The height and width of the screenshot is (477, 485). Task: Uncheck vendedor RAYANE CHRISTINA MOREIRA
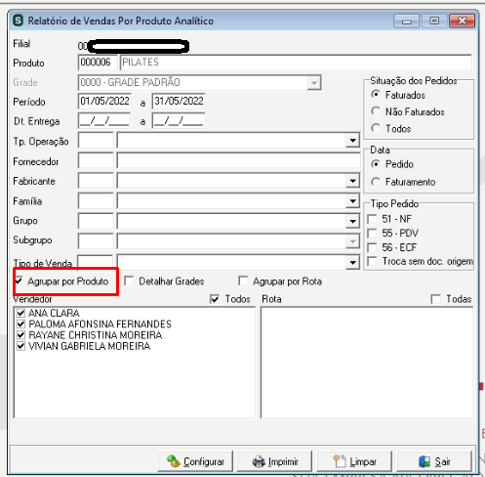click(x=20, y=335)
